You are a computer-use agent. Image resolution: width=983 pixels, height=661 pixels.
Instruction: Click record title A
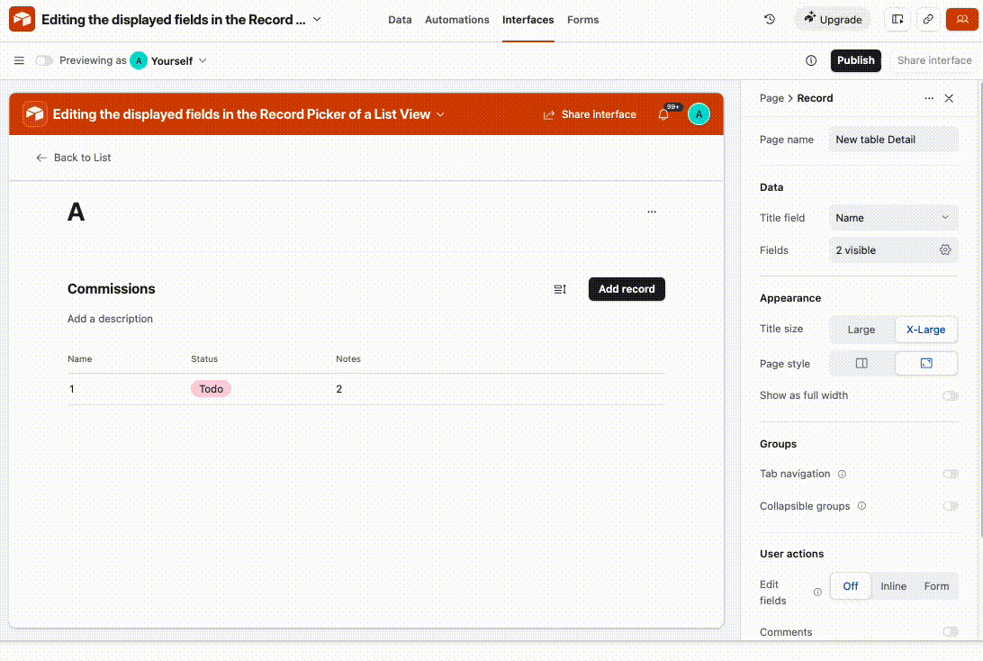click(x=76, y=213)
